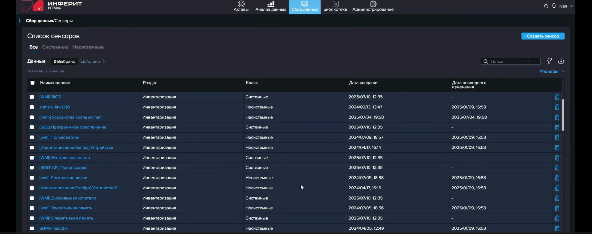Click the notifications bell icon

(554, 6)
